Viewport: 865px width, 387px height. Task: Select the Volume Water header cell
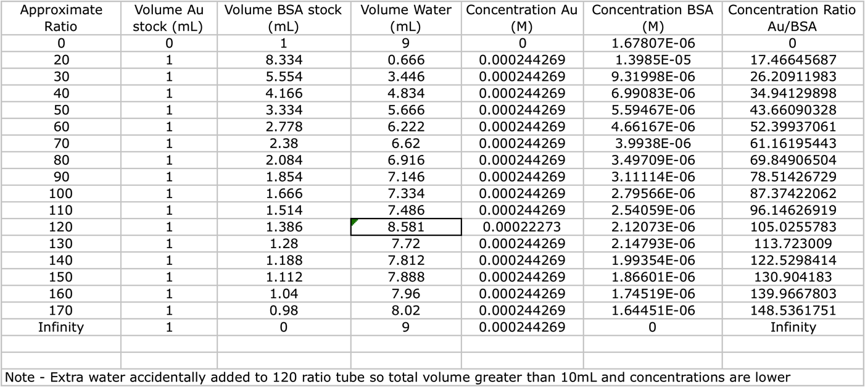click(x=405, y=18)
